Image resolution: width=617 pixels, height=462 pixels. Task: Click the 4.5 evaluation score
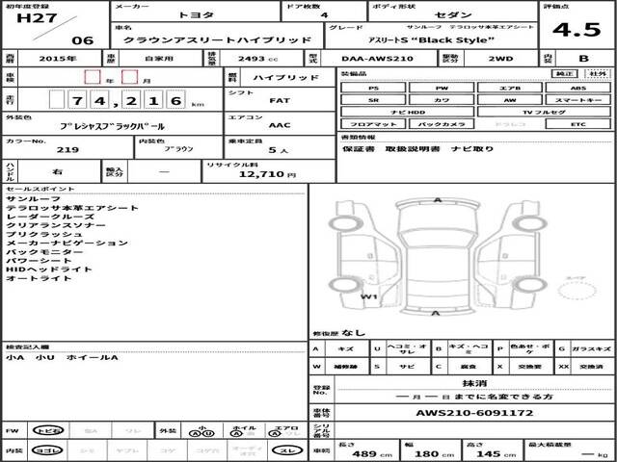click(577, 30)
